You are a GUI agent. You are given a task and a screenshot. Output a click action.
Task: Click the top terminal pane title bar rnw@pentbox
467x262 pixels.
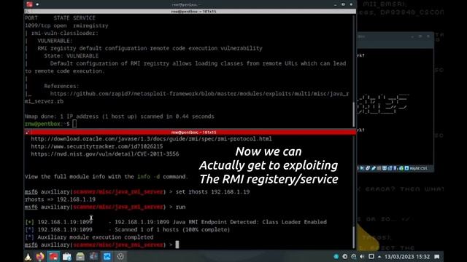pos(193,12)
